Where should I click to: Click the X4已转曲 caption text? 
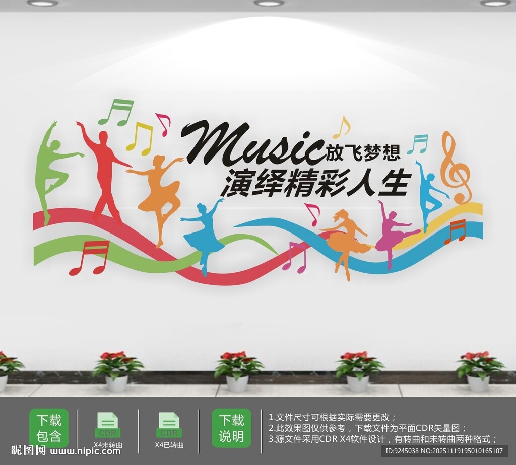pos(169,445)
